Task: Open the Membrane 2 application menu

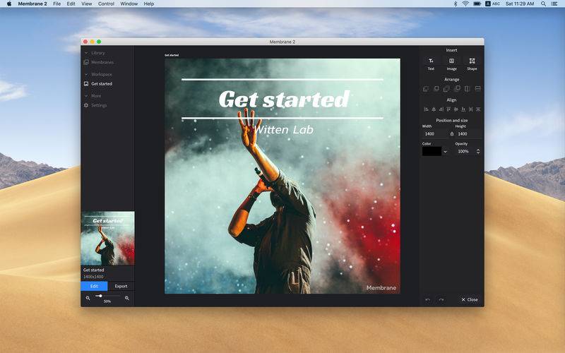Action: 32,4
